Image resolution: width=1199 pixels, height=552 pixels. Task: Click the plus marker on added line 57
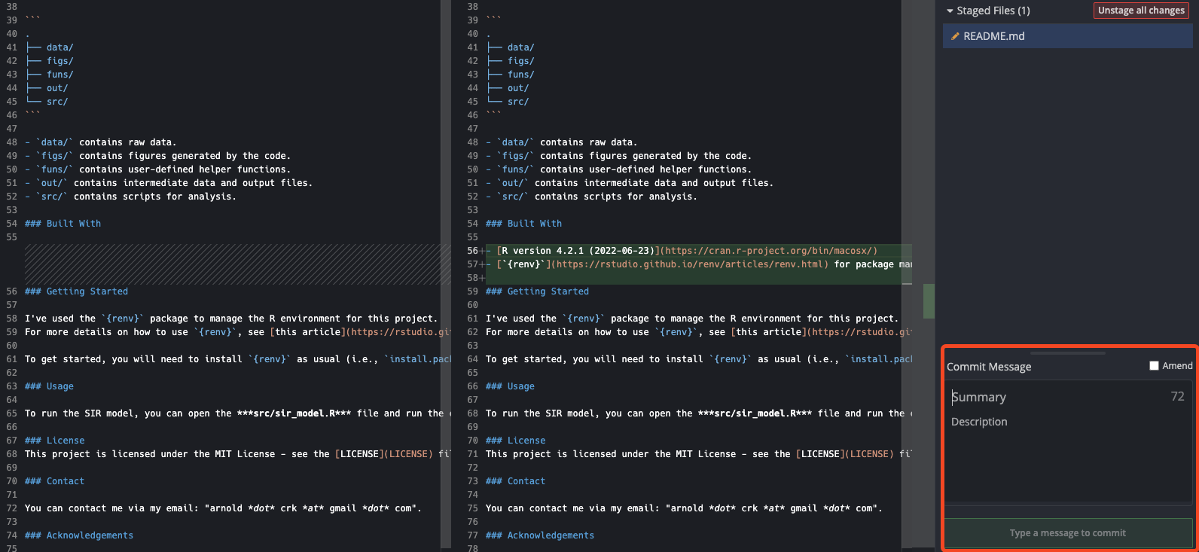coord(482,264)
